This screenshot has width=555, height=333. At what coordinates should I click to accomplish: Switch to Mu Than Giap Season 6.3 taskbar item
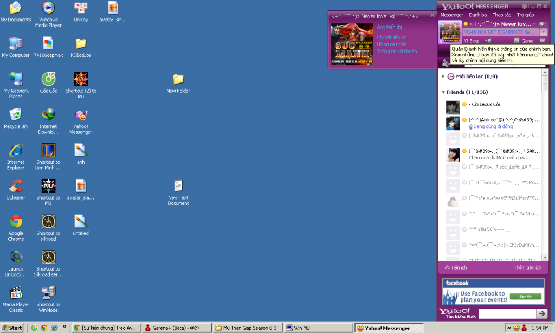[x=247, y=328]
